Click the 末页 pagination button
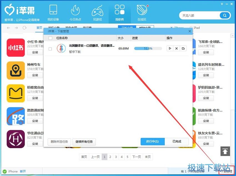 (x=148, y=157)
